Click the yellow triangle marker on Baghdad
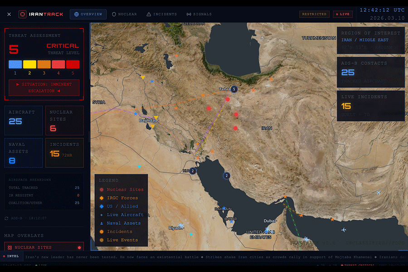The image size is (408, 272). pyautogui.click(x=155, y=118)
